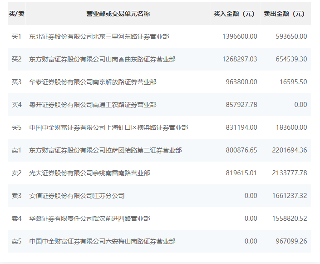Click the 卖出金额（元） column header
Viewport: 320px width, 264px height.
pos(286,14)
